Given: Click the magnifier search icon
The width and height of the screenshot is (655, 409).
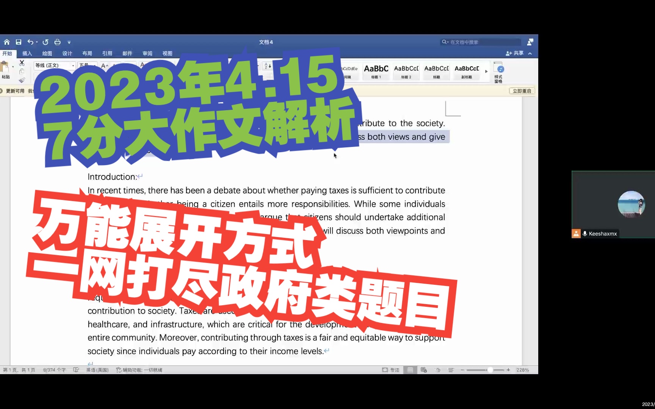Looking at the screenshot, I should point(445,42).
